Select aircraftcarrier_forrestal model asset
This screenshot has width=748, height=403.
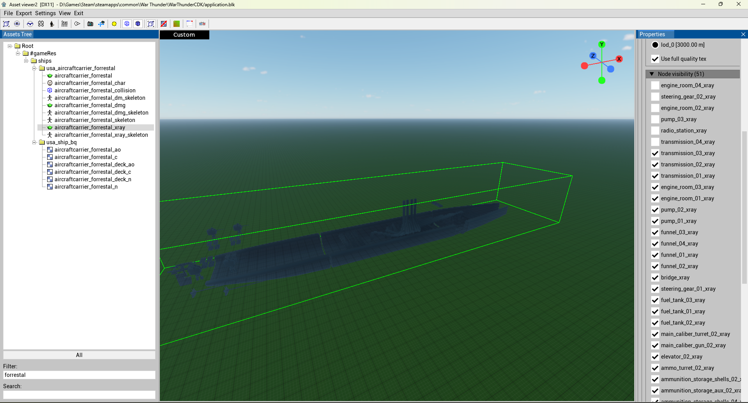tap(83, 76)
